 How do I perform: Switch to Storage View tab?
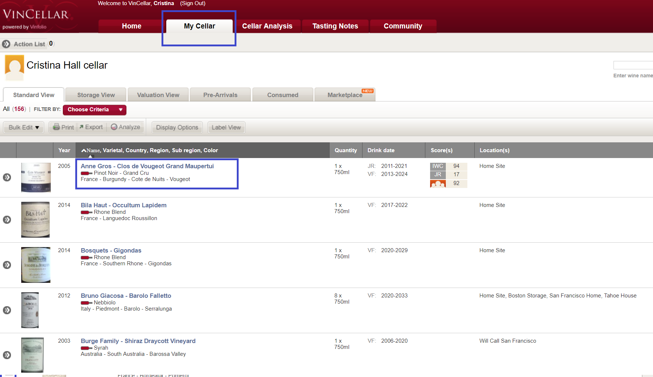point(96,95)
